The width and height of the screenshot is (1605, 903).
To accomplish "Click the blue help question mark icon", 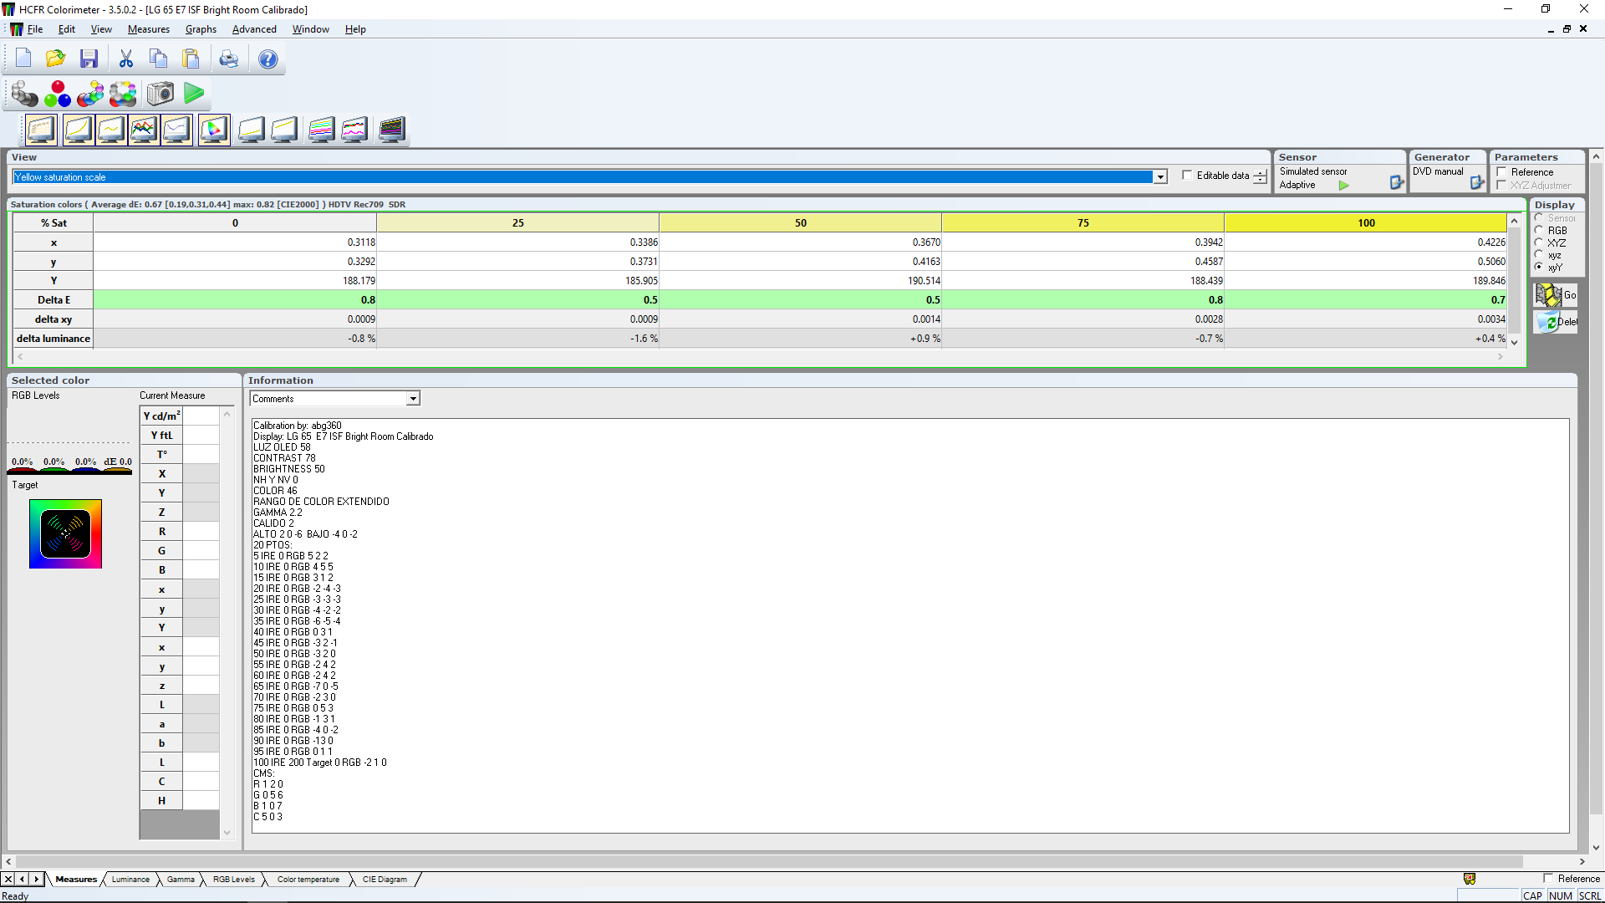I will click(x=267, y=59).
